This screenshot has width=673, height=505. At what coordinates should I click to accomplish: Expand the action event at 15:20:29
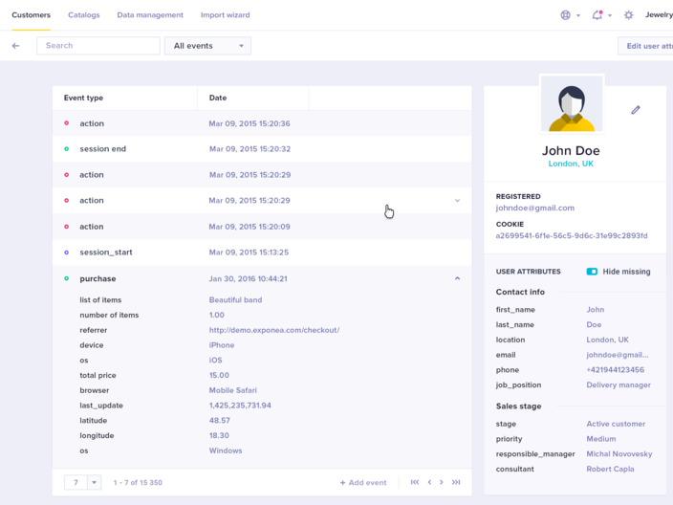coord(457,201)
